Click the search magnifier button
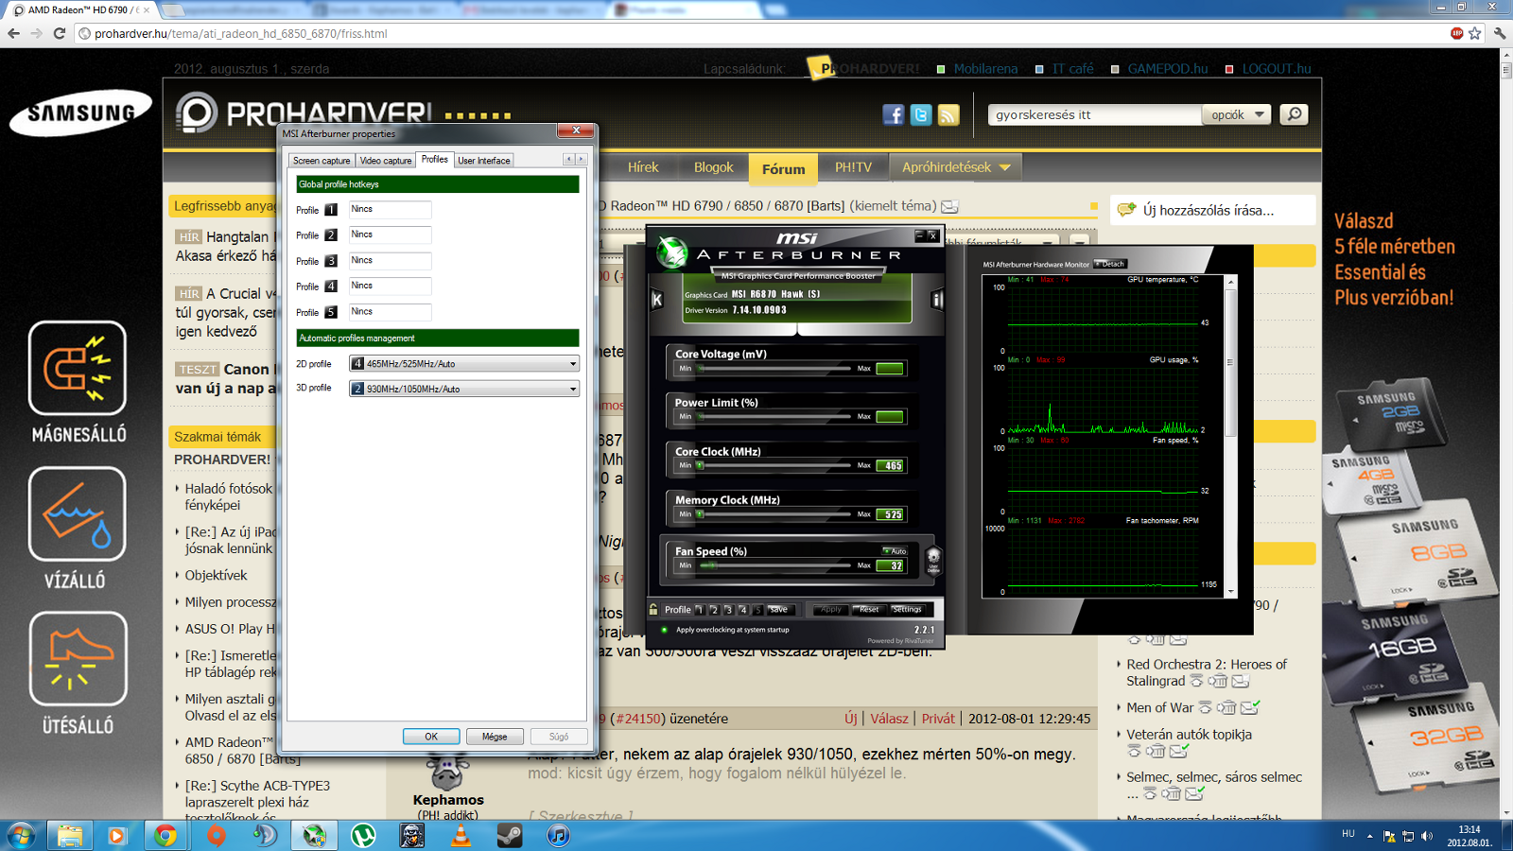Screen dimensions: 1513x851 pyautogui.click(x=1294, y=114)
